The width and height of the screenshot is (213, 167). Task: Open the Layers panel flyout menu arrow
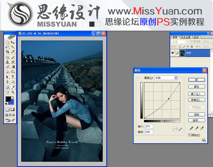coord(212,37)
